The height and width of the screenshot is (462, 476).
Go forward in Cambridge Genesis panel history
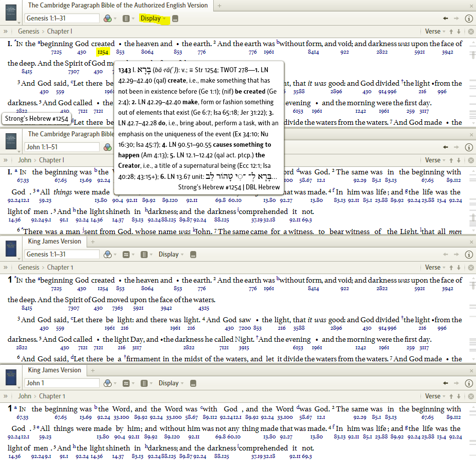click(456, 19)
